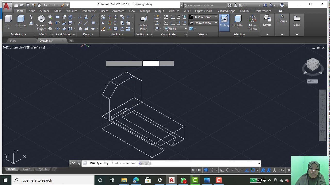The image size is (330, 185).
Task: Click the keyword search field
Action: tap(205, 5)
